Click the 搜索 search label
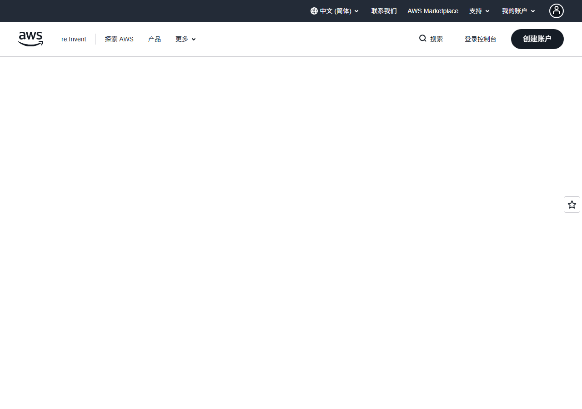Image resolution: width=582 pixels, height=409 pixels. tap(436, 39)
